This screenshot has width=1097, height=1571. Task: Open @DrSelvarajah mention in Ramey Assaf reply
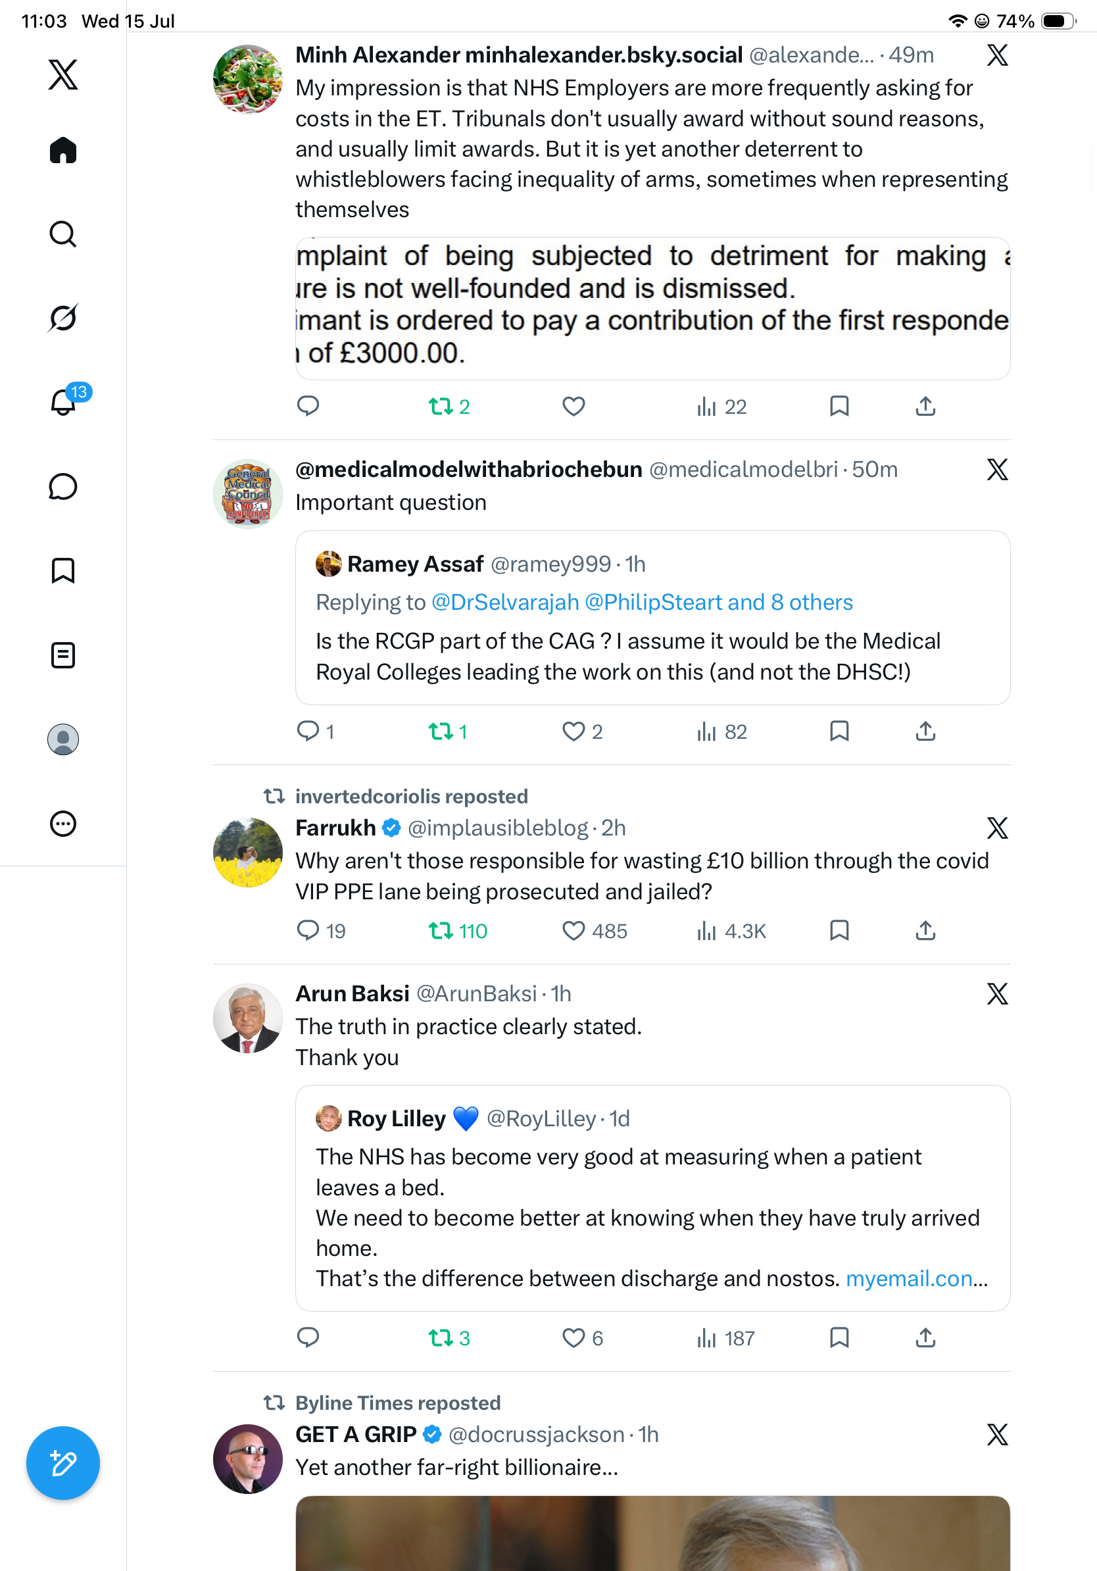(x=505, y=602)
